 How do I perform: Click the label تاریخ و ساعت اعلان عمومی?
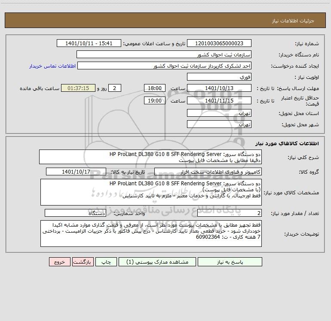[154, 44]
